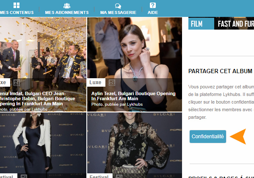Open Aylin Tezel Bulgari Boutique Opening title
The height and width of the screenshot is (178, 254).
click(133, 96)
